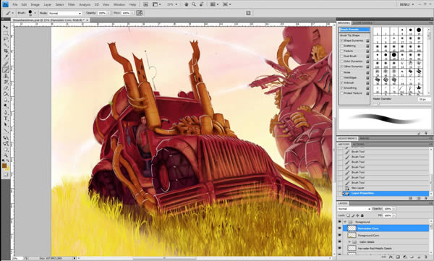Switch to the Clone Source tab
Viewport: 434px width, 261px height.
[362, 22]
